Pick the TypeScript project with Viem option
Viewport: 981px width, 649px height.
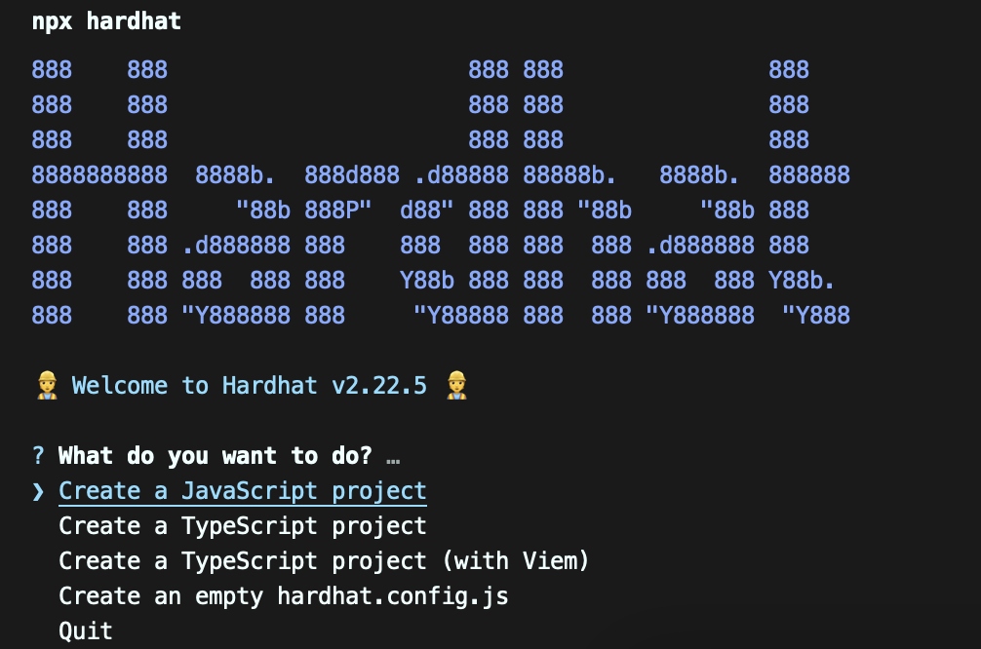pos(324,561)
